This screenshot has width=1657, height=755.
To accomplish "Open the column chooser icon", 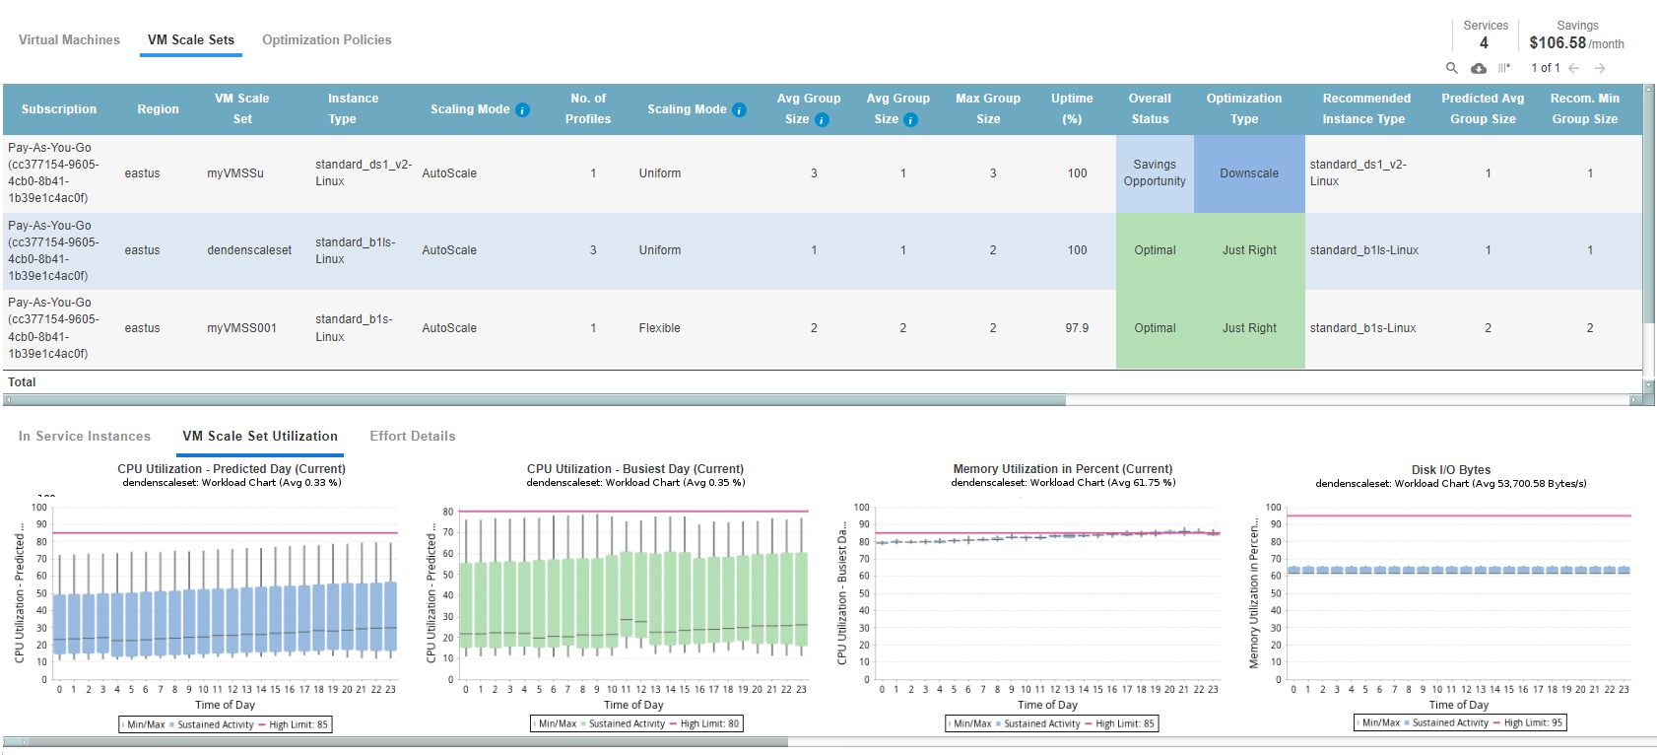I will (1504, 68).
